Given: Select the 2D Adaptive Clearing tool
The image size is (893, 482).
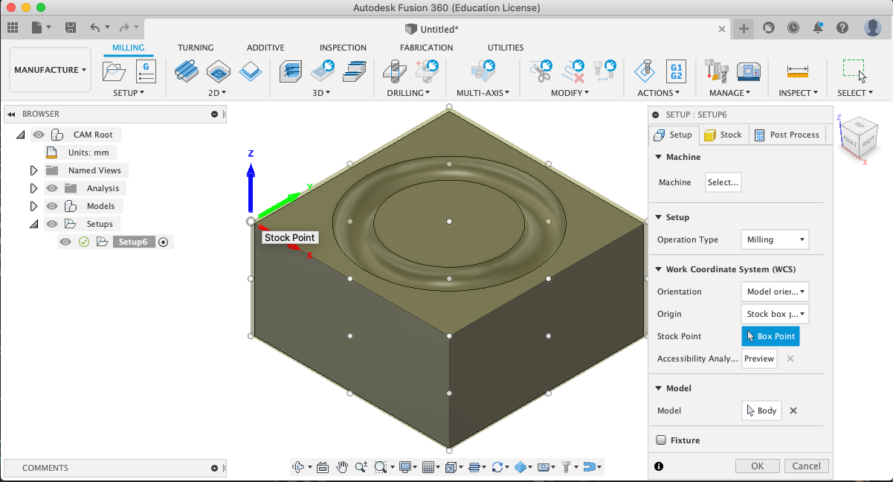Looking at the screenshot, I should coord(186,71).
